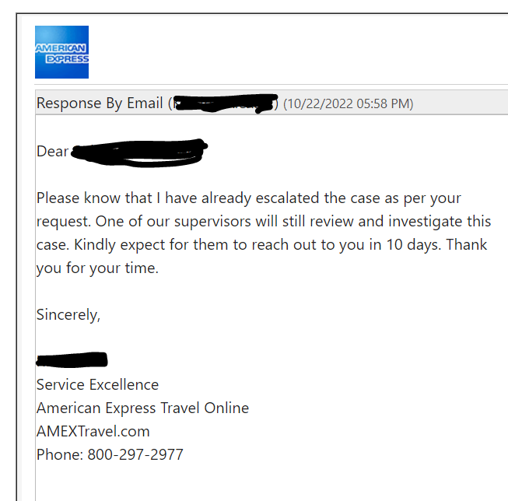The image size is (508, 501).
Task: Click the Response By Email header
Action: pyautogui.click(x=272, y=103)
